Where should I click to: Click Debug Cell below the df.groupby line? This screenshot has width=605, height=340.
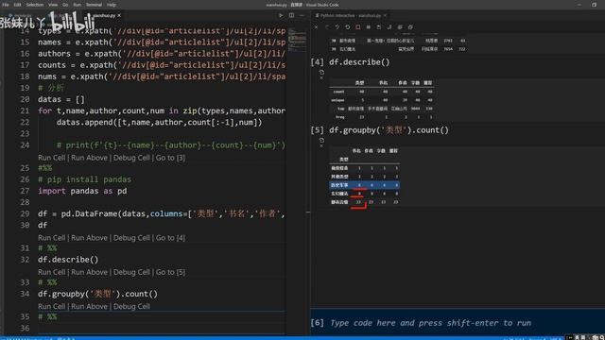(x=131, y=306)
